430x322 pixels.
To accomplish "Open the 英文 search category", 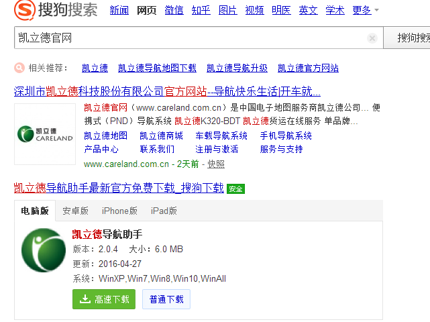I will (x=308, y=10).
